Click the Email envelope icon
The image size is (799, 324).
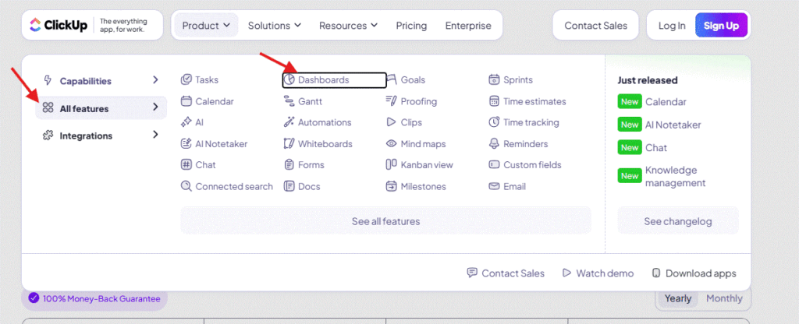(494, 186)
